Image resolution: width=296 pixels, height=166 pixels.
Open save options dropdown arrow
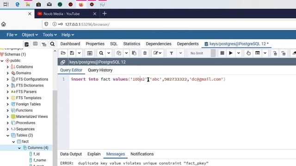[x=79, y=53]
